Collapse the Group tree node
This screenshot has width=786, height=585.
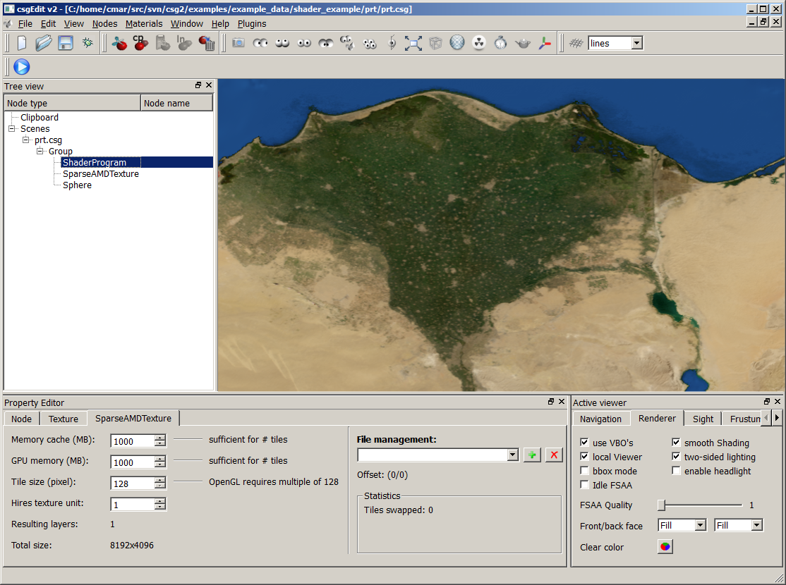tap(40, 152)
